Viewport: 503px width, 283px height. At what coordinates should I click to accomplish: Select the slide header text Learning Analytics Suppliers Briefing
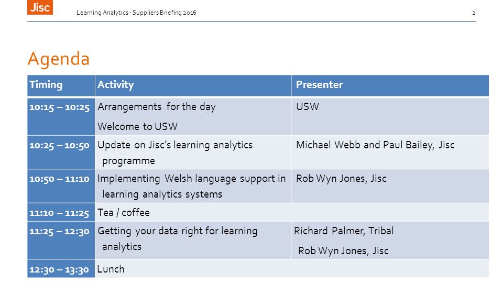pyautogui.click(x=136, y=13)
